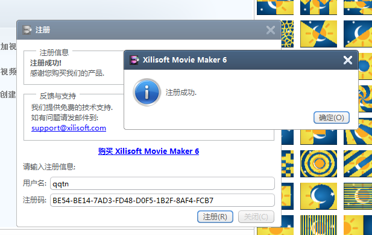Click the 注册(R) register button
Screen dimensions: 372x235
215,216
